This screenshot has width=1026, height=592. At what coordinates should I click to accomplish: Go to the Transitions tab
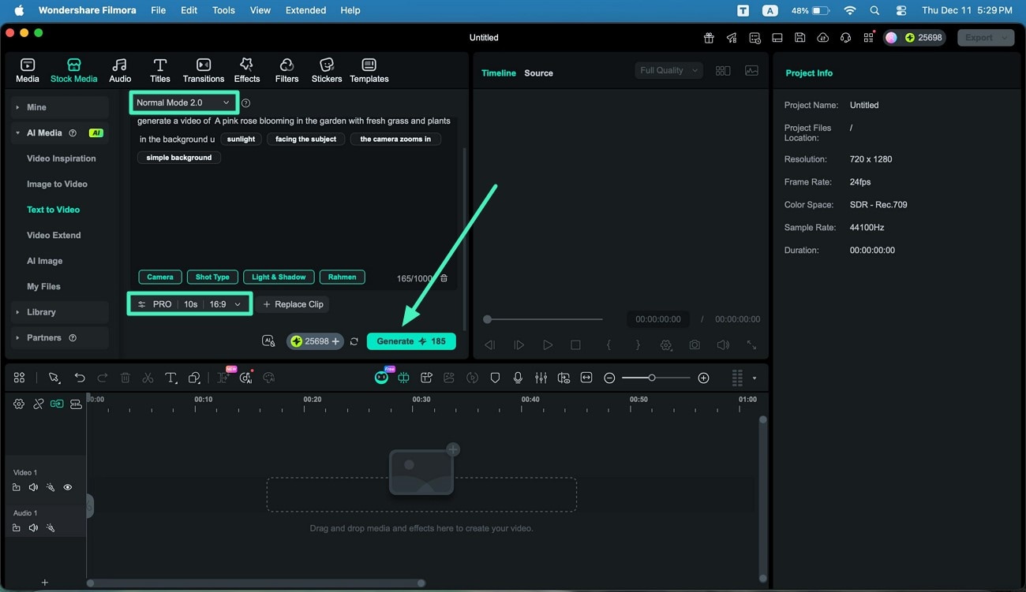coord(204,70)
